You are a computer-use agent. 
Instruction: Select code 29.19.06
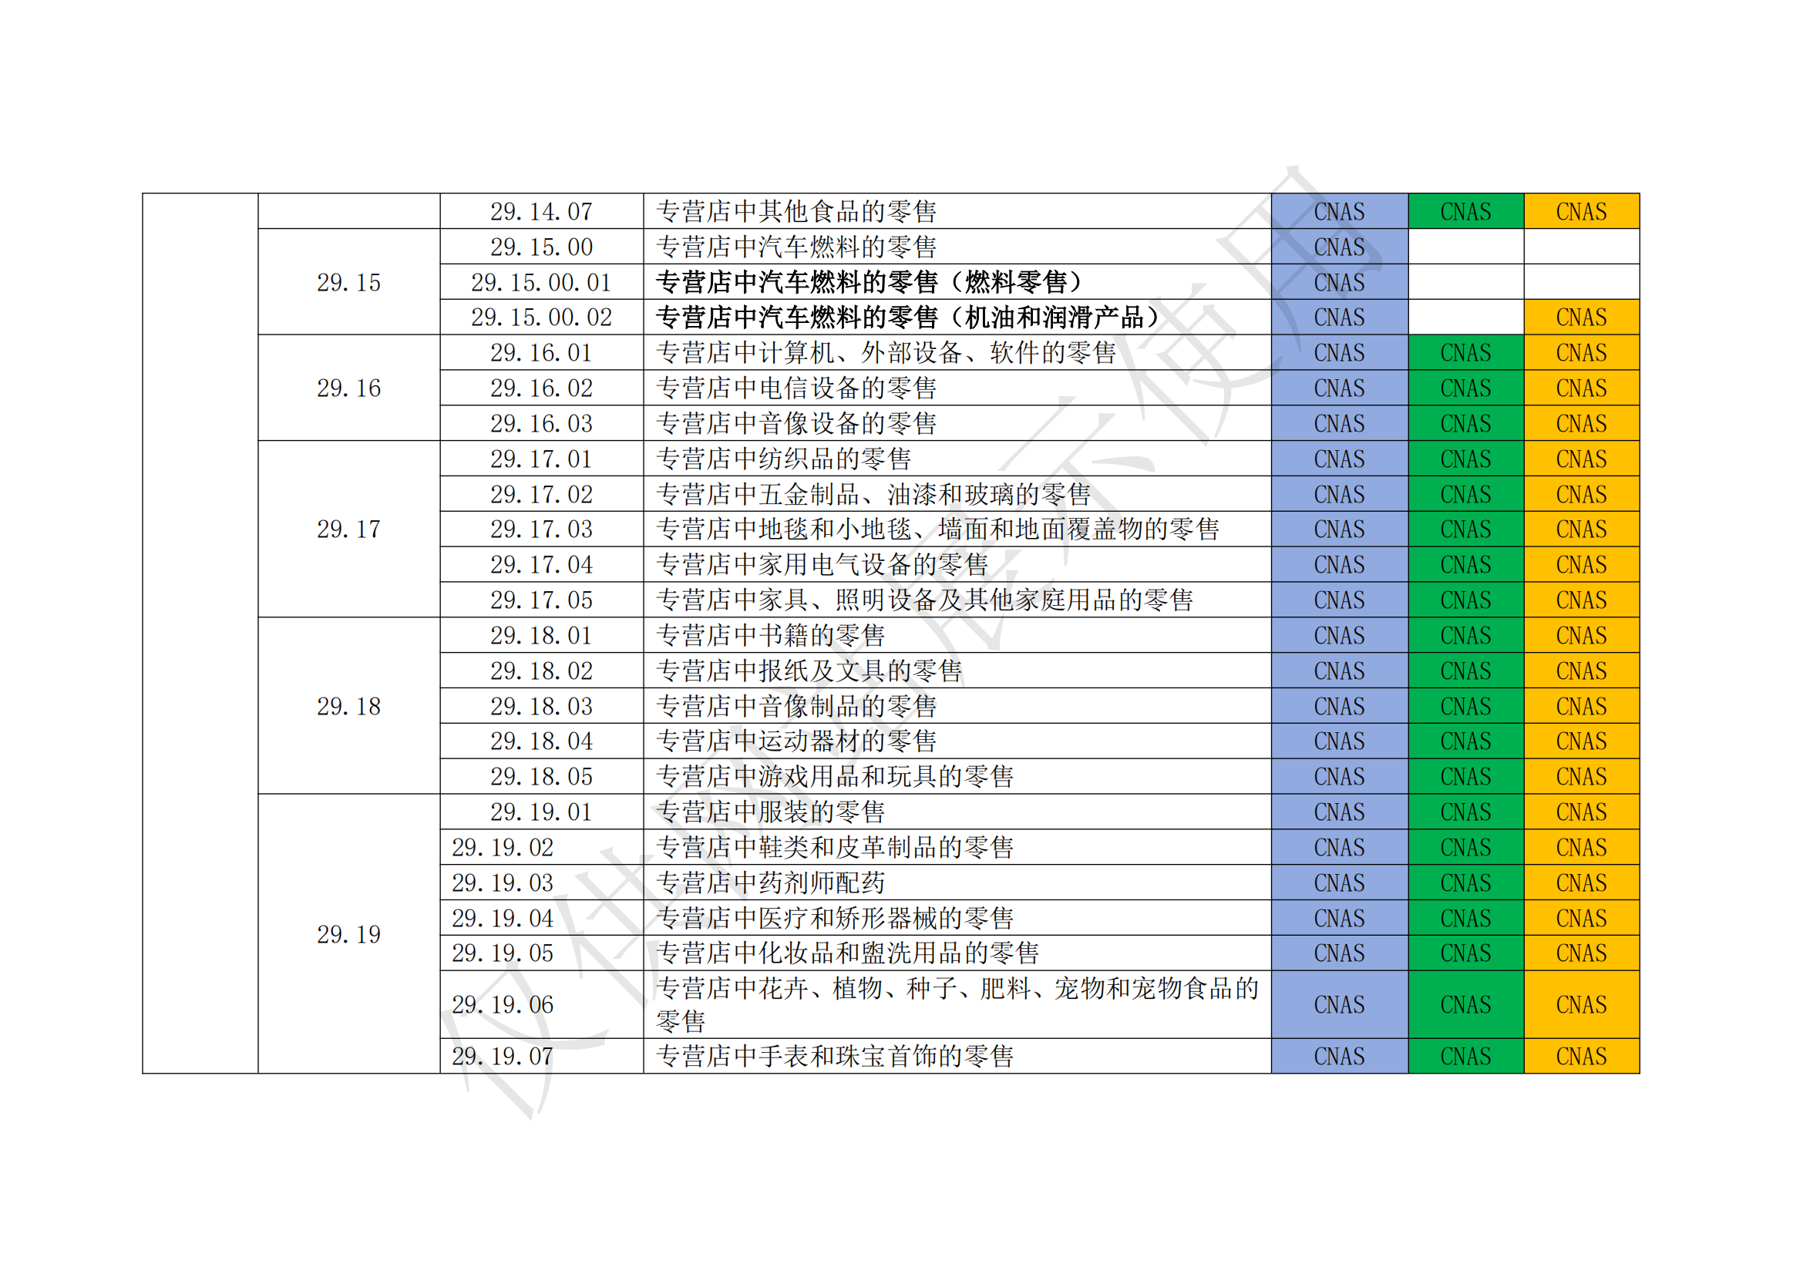tap(503, 1005)
